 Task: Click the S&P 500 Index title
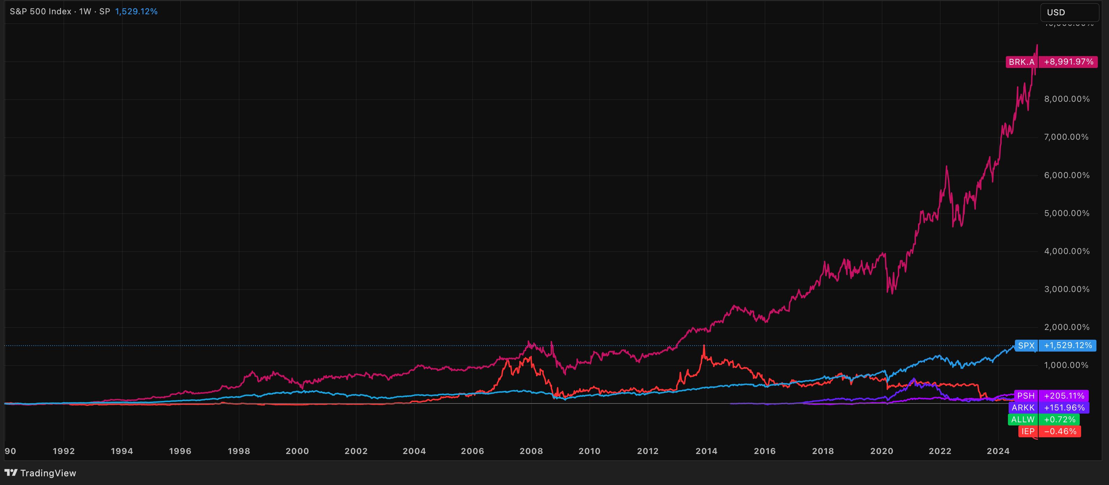(x=40, y=11)
